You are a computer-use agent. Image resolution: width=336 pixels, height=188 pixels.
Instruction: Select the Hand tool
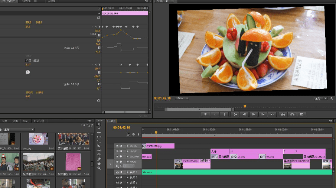click(x=99, y=164)
